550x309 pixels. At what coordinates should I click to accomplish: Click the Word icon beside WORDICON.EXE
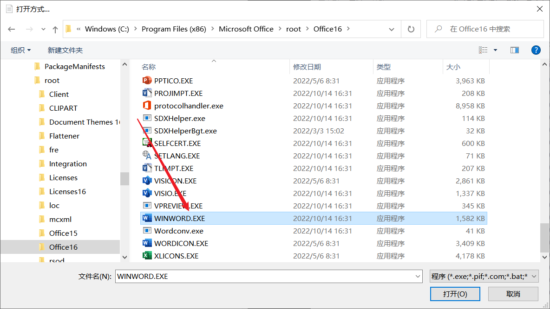coord(147,243)
